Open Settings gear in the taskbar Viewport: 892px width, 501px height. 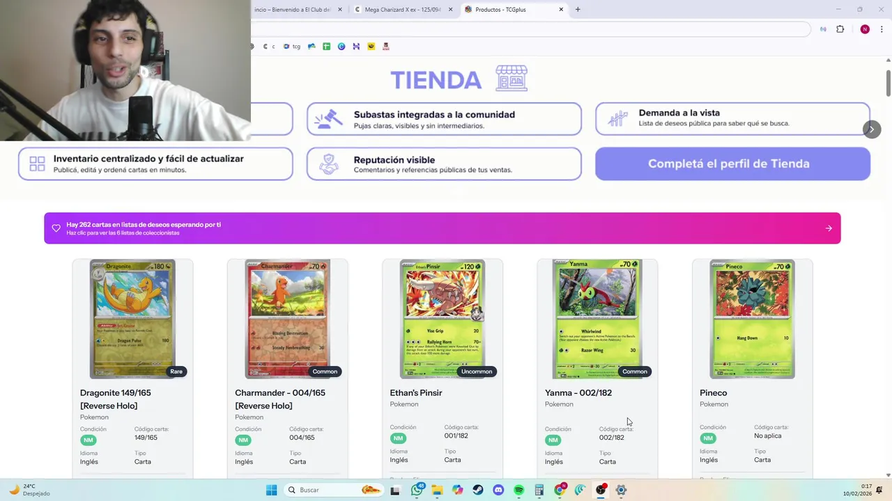[621, 490]
